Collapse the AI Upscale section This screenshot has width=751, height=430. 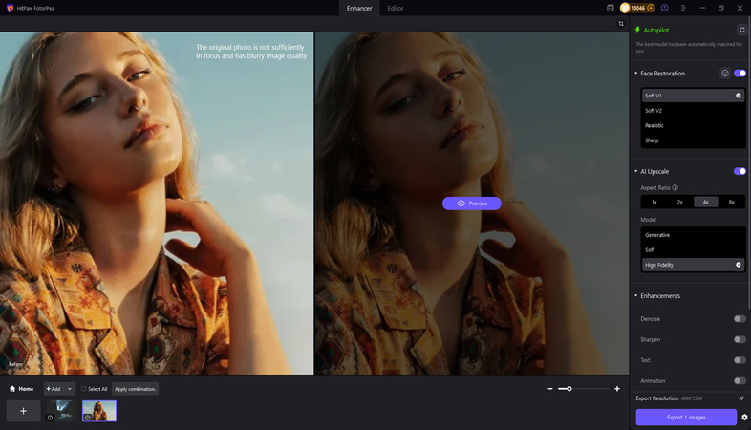point(636,171)
